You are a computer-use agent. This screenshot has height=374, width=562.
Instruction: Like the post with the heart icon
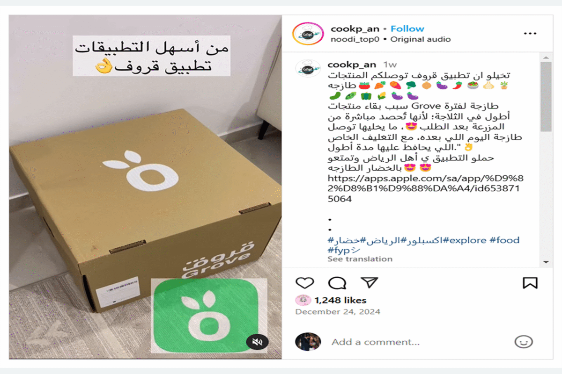(x=304, y=283)
